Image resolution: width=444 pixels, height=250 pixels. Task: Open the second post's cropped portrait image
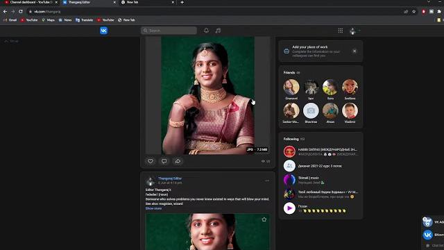click(x=207, y=231)
